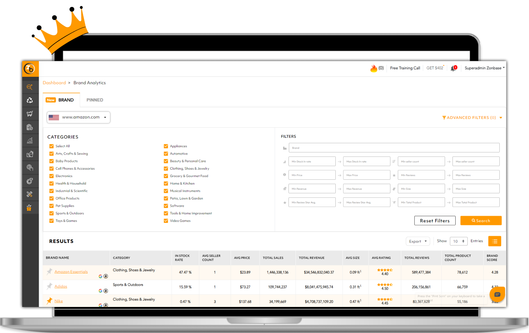Switch to the PINNED tab
This screenshot has height=333, width=529.
[x=95, y=100]
